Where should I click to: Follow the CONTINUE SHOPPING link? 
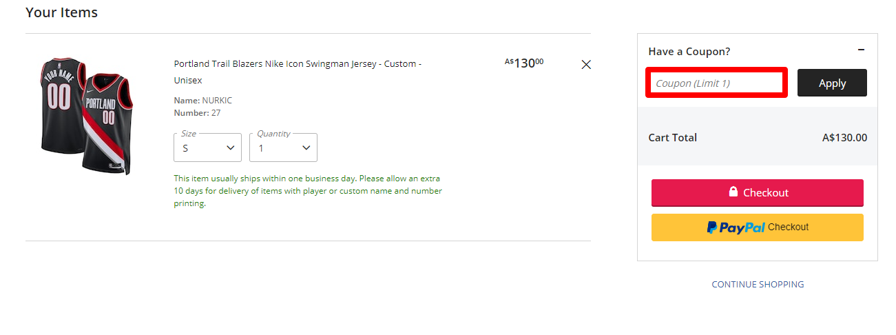(x=758, y=284)
